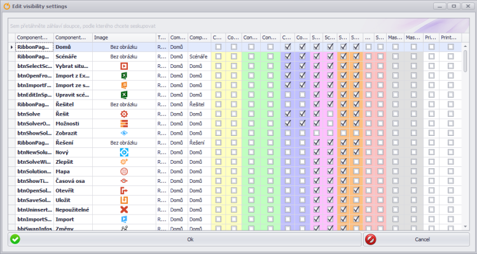The height and width of the screenshot is (254, 477).
Task: Click the Časová osa caption cell
Action: 73,181
